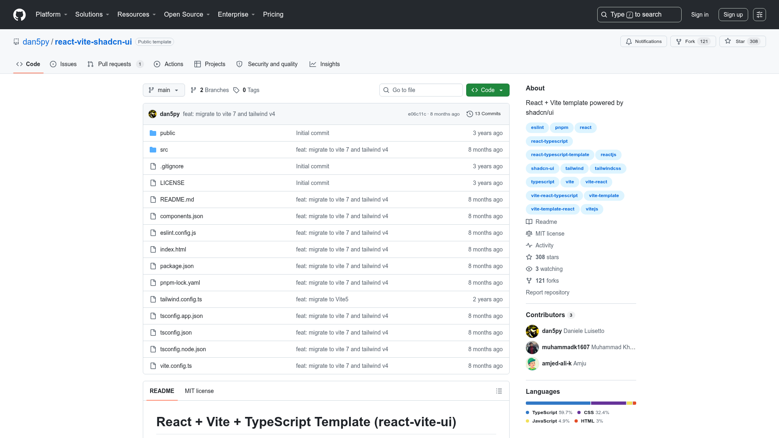This screenshot has width=779, height=438.
Task: Click the file icon beside .gitignore
Action: (x=153, y=166)
